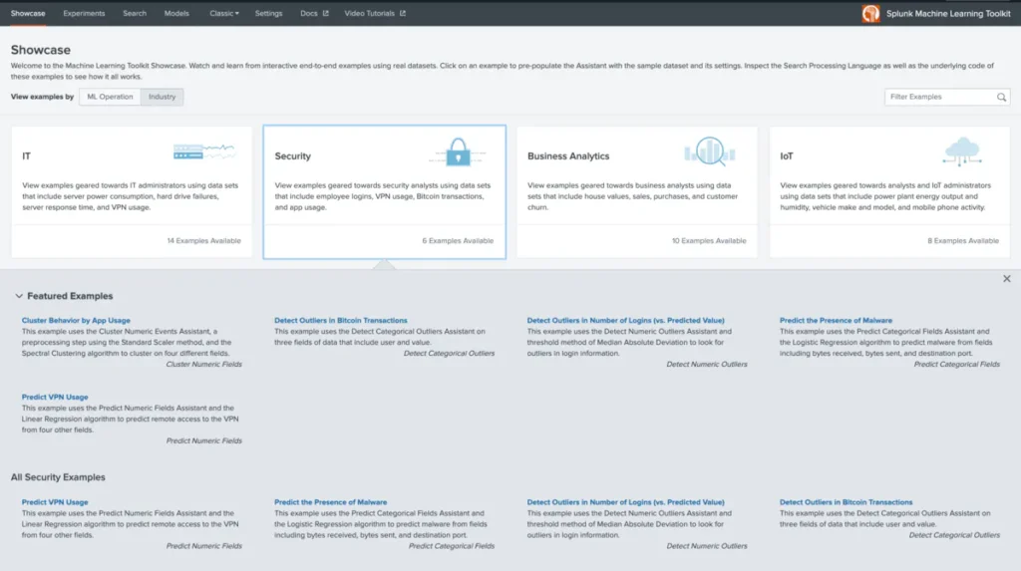
Task: Open the Docs external link
Action: coord(314,13)
